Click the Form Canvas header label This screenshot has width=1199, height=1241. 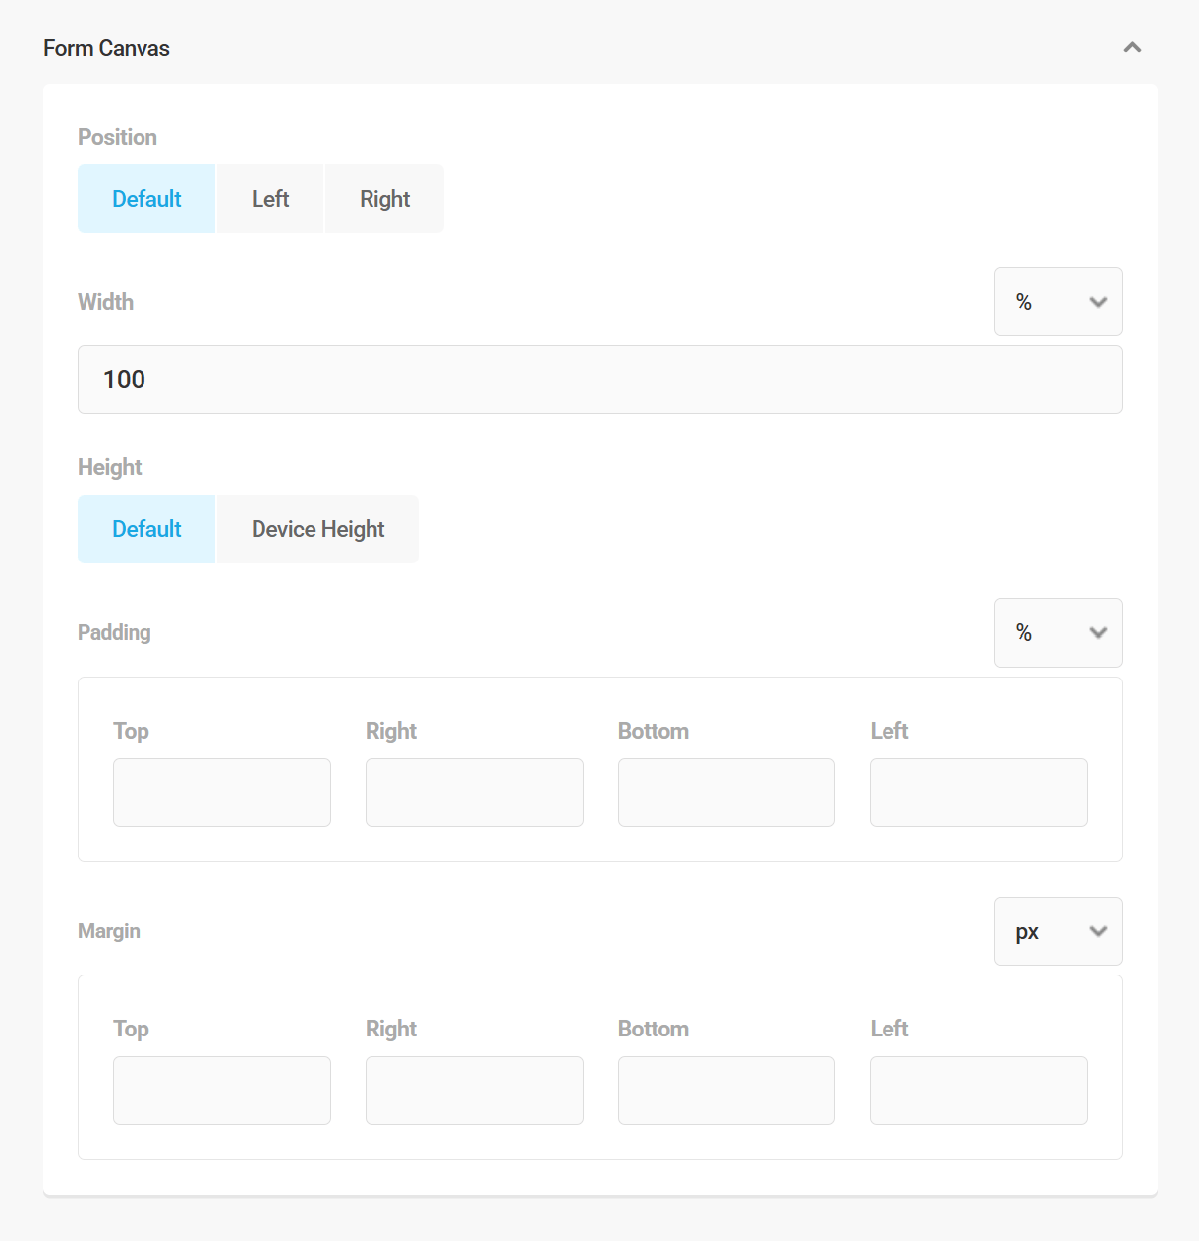coord(106,47)
